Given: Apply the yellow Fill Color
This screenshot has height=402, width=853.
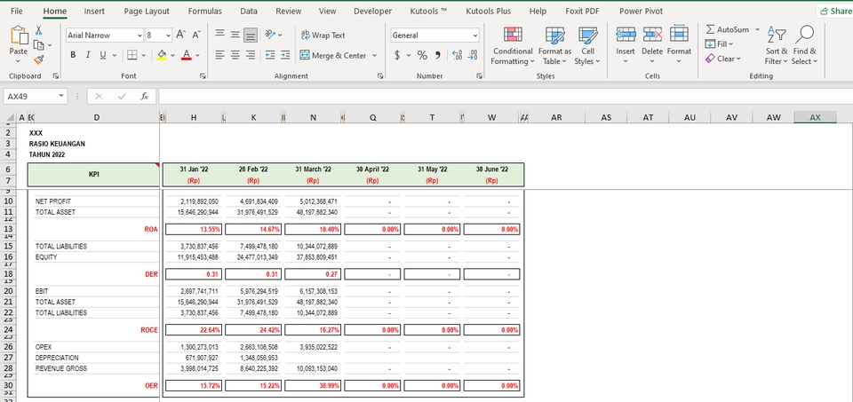Looking at the screenshot, I should [x=162, y=55].
